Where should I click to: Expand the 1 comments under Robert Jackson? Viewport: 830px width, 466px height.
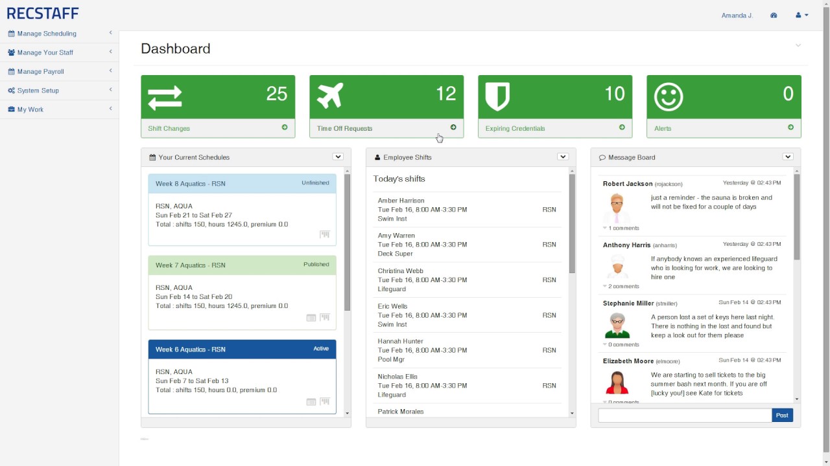(x=621, y=228)
